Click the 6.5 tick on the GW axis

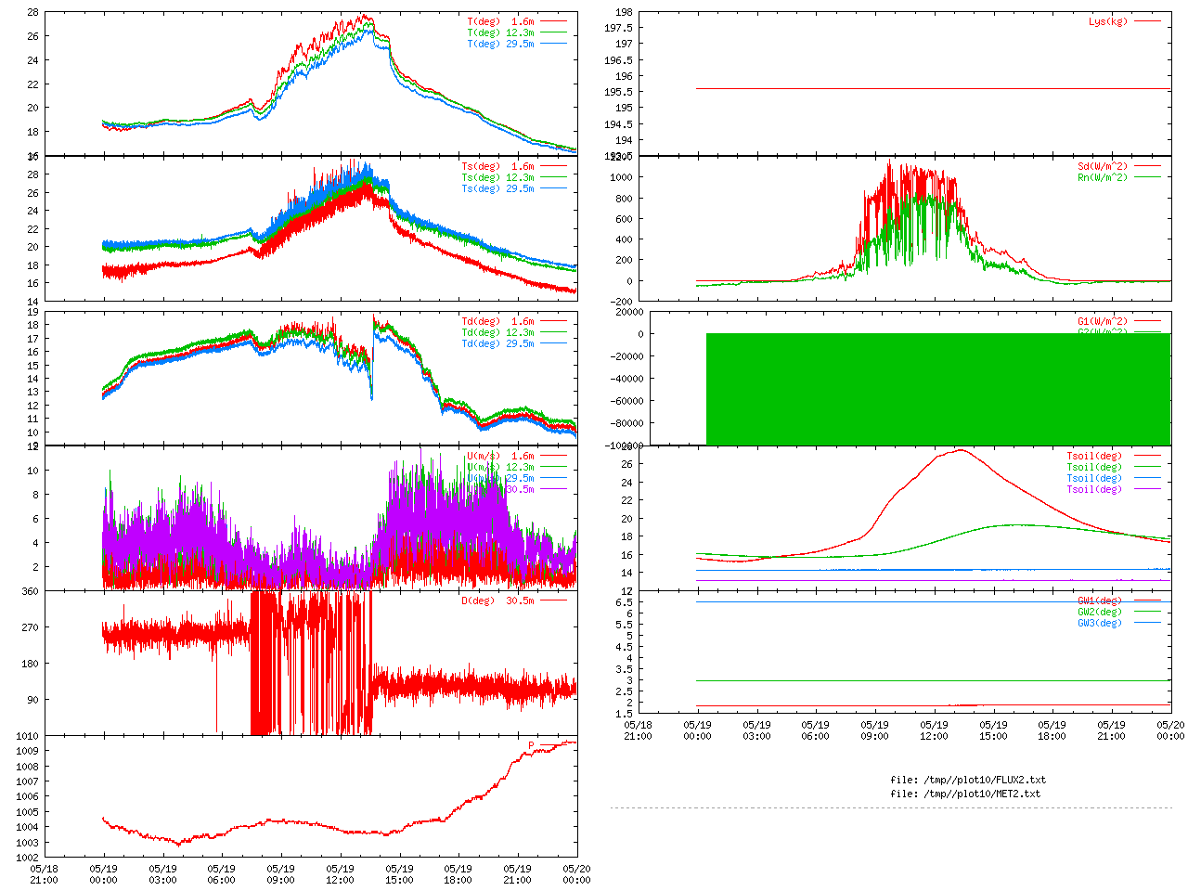624,602
